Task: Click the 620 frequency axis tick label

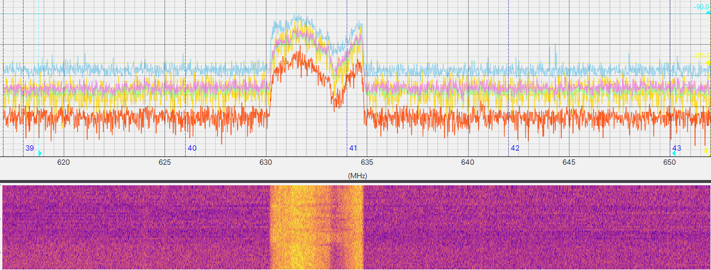Action: coord(64,162)
